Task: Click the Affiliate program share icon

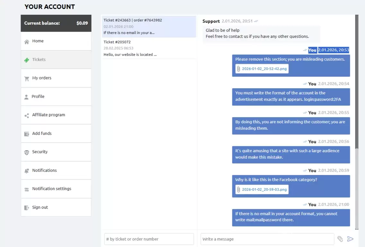Action: click(27, 115)
